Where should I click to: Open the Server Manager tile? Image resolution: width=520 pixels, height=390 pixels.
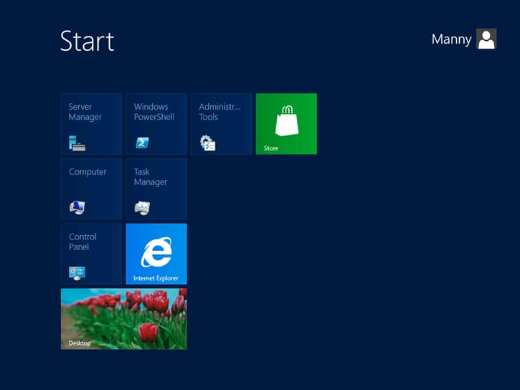pos(92,124)
